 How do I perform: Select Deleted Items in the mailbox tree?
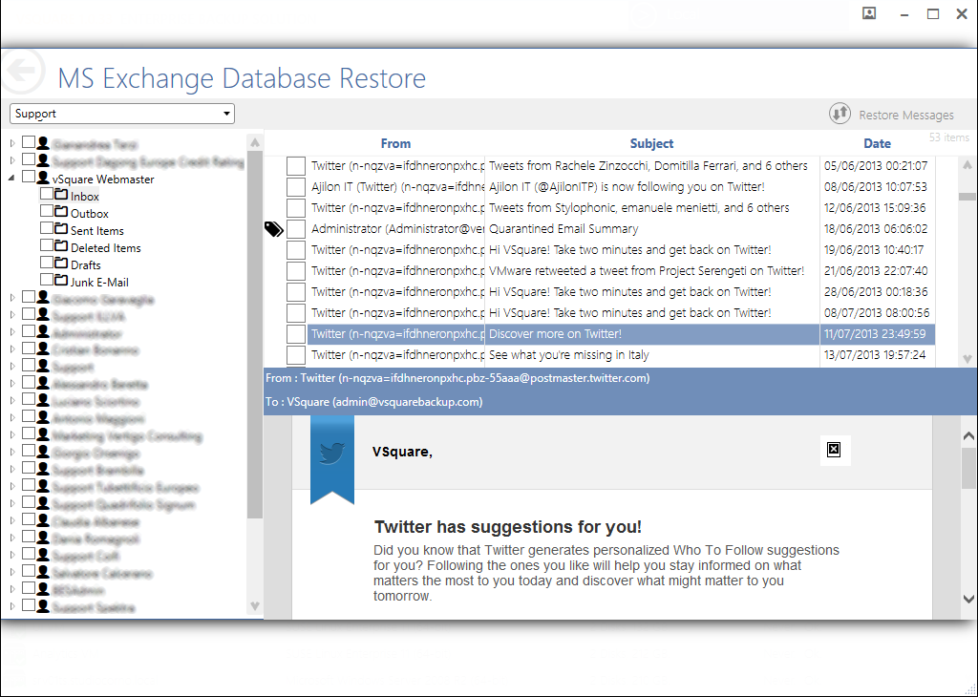105,248
